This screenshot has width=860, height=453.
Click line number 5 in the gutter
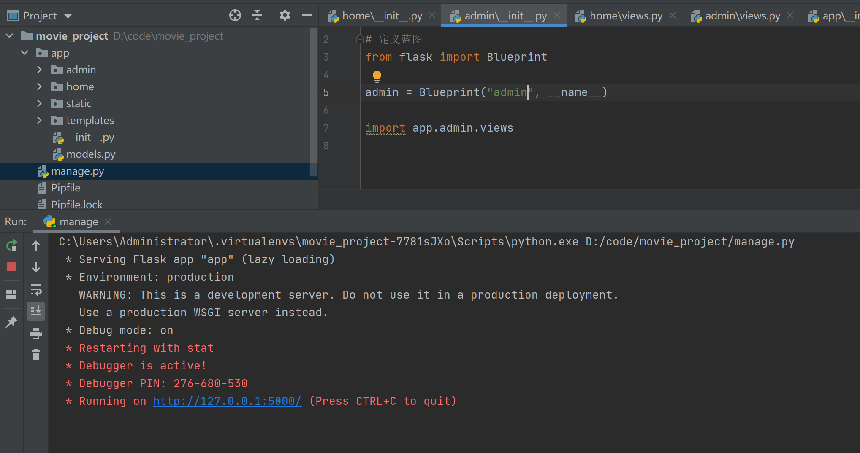point(326,92)
